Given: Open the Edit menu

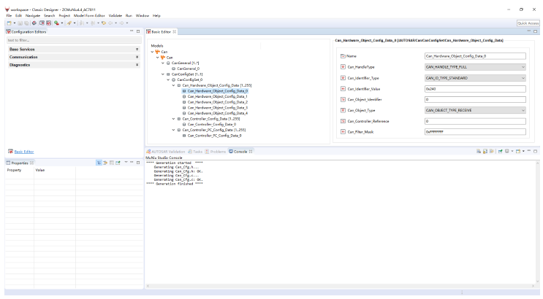Looking at the screenshot, I should click(x=18, y=15).
